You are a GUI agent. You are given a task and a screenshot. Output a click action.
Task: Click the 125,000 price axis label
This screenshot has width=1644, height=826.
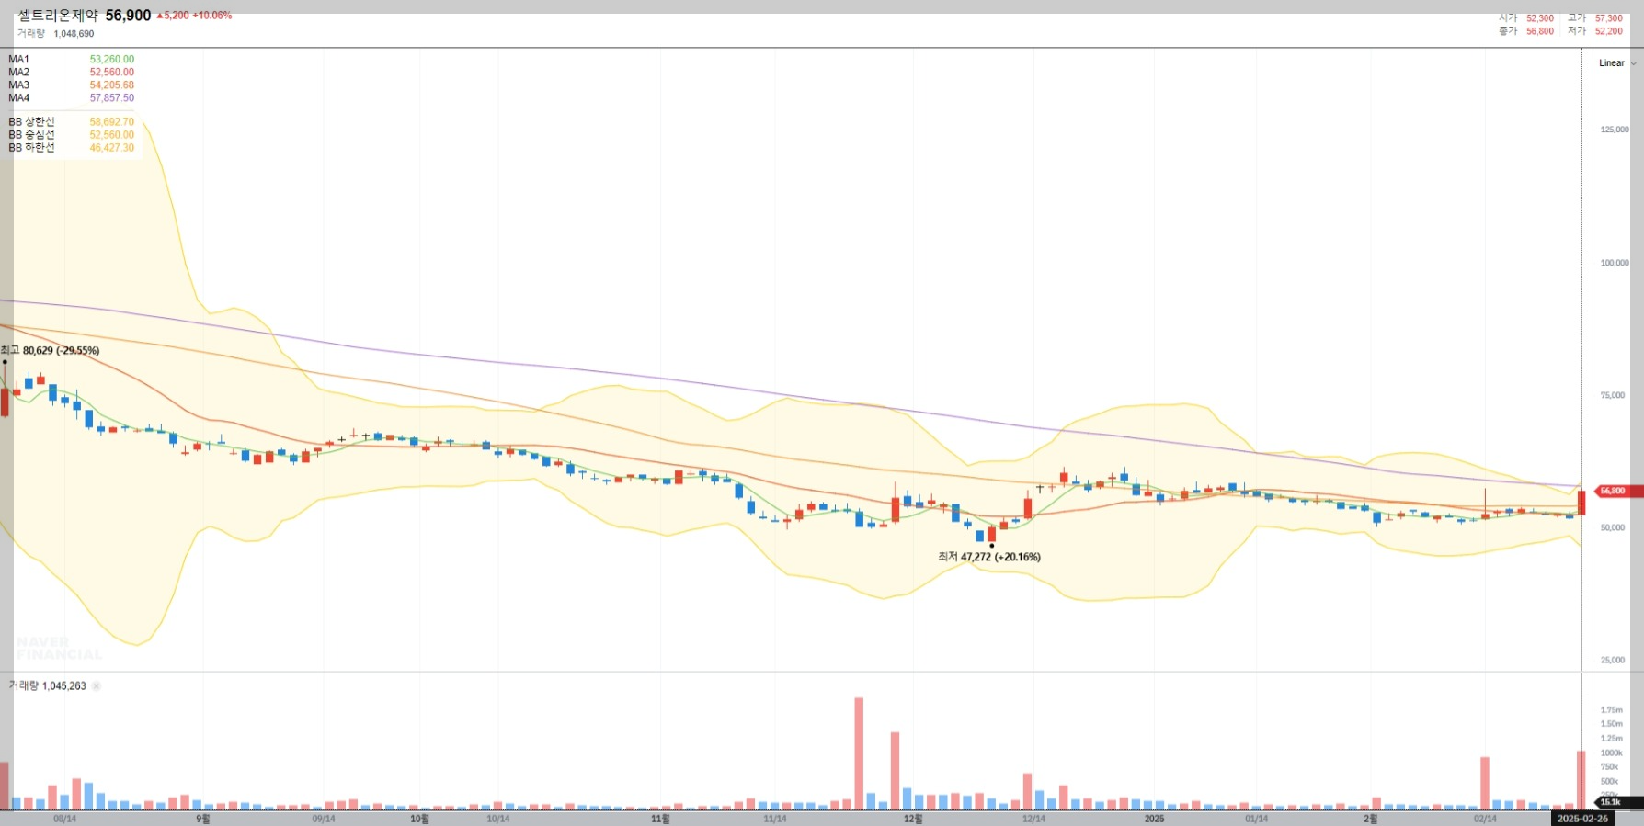[1615, 130]
